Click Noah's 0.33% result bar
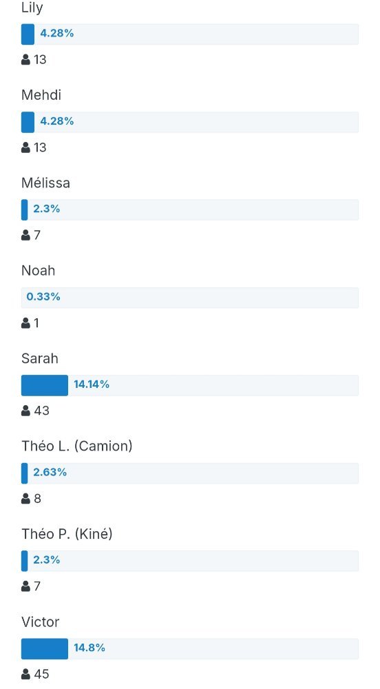The image size is (380, 689). coord(190,298)
